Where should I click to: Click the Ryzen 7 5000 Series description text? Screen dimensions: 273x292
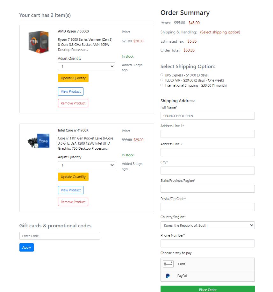click(85, 45)
